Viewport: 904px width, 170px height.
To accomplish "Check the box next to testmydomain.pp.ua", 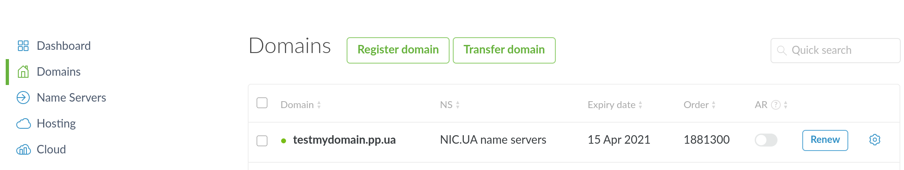I will click(x=262, y=140).
